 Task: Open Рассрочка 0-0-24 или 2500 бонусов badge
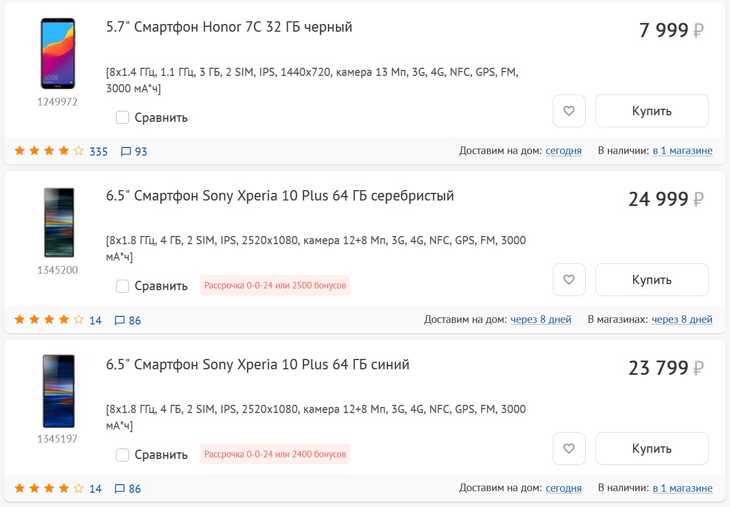click(275, 285)
